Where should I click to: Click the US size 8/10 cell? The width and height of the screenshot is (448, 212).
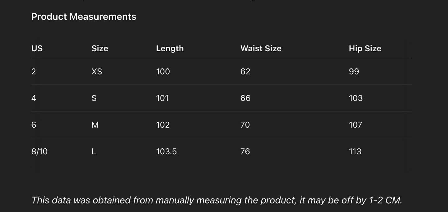pyautogui.click(x=39, y=151)
